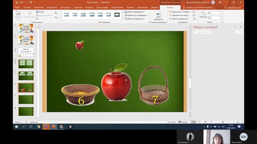
Task: Open the Change Picture dropdown
Action: pyautogui.click(x=57, y=13)
